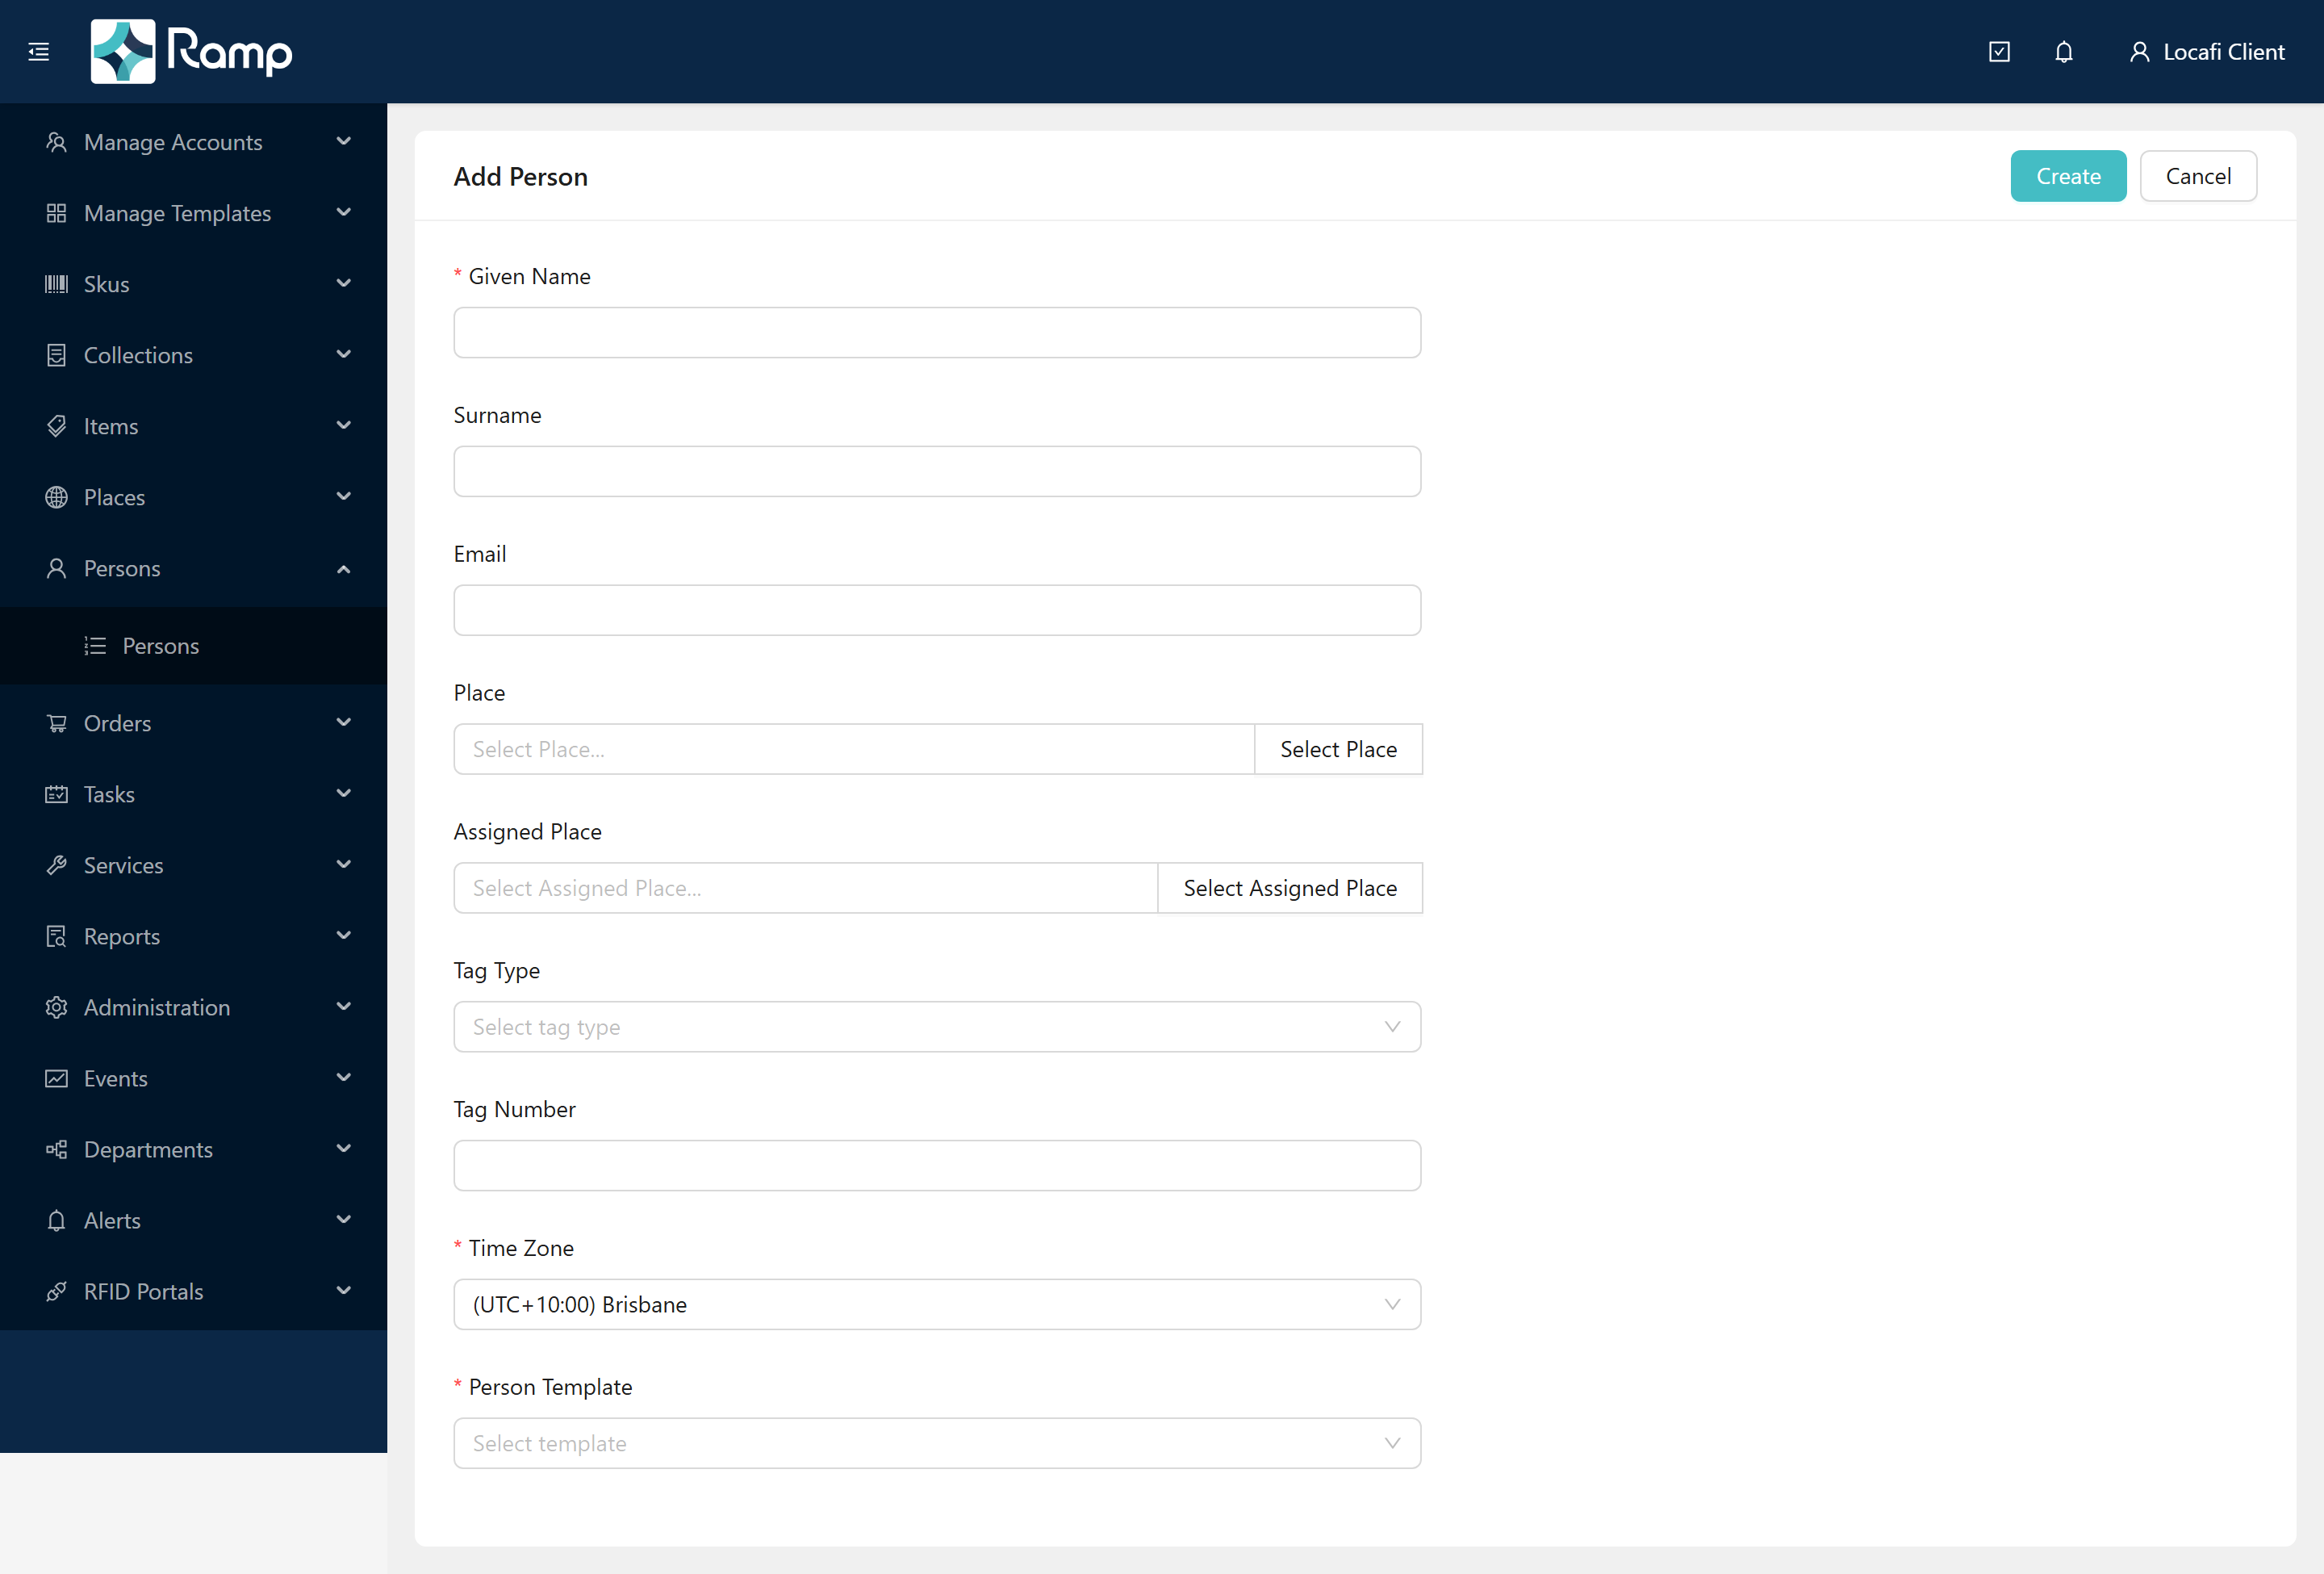This screenshot has height=1574, width=2324.
Task: Click the Services wrench icon
Action: pos(56,865)
